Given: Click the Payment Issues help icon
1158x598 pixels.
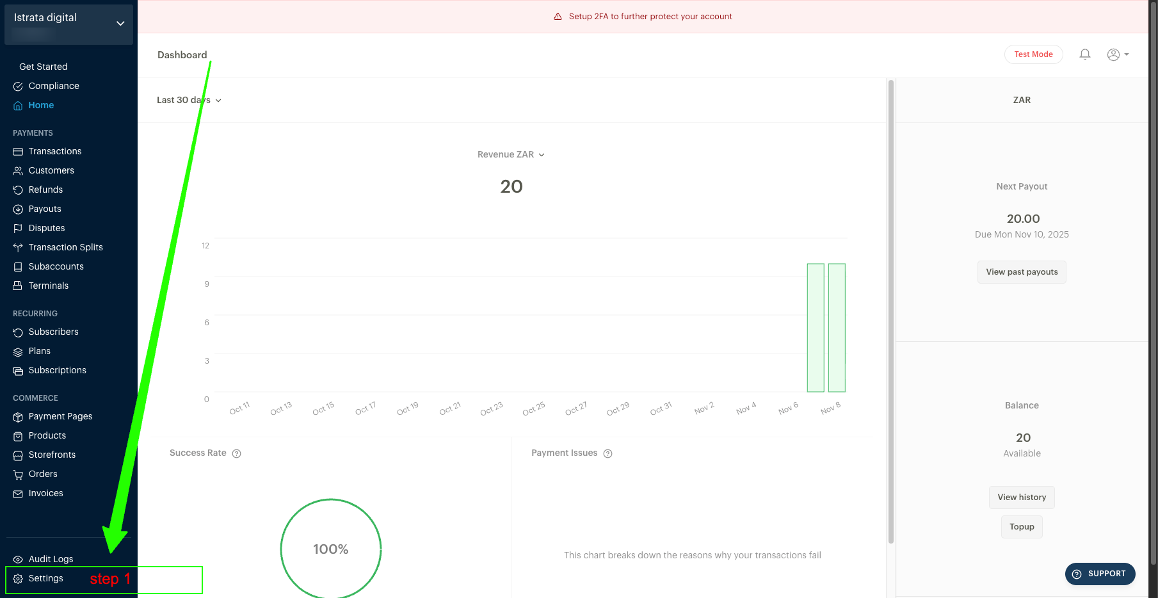Looking at the screenshot, I should 608,453.
